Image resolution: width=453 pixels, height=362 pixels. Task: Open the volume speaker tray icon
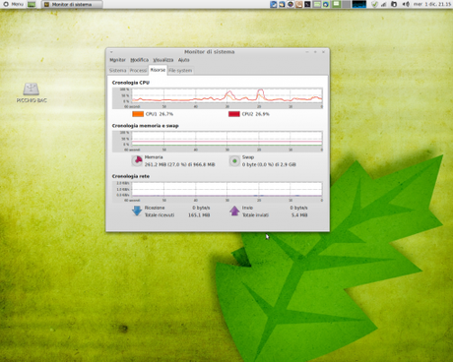406,4
